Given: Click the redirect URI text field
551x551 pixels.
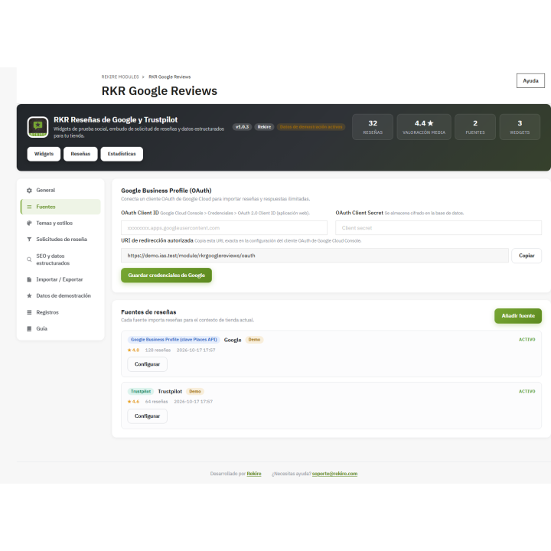Looking at the screenshot, I should 315,256.
